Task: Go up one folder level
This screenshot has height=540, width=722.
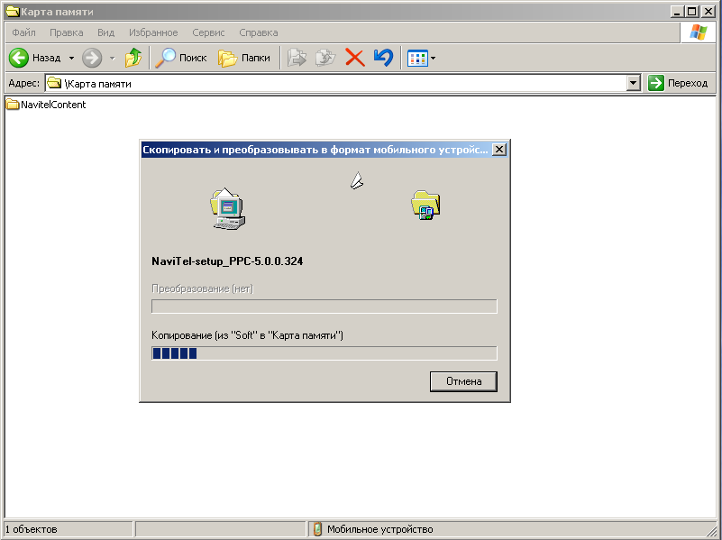Action: (x=133, y=58)
